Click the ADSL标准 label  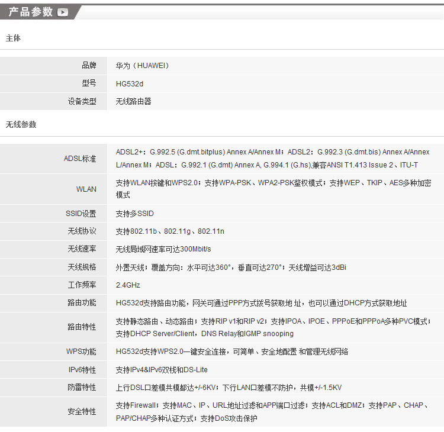pos(80,159)
